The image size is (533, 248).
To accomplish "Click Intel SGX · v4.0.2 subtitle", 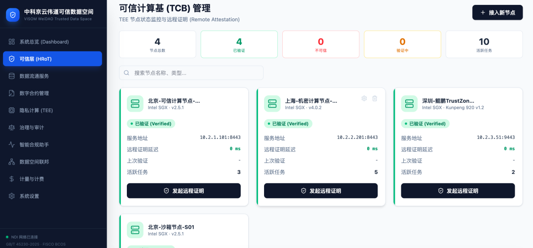I will [x=303, y=108].
